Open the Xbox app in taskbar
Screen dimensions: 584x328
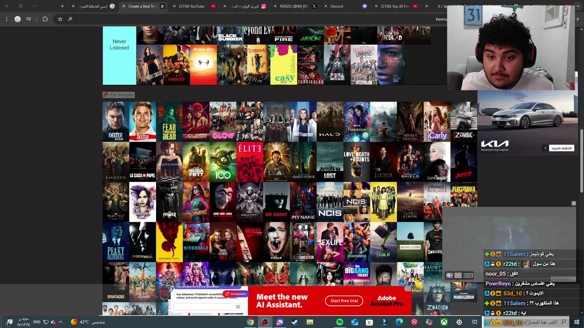(x=444, y=322)
